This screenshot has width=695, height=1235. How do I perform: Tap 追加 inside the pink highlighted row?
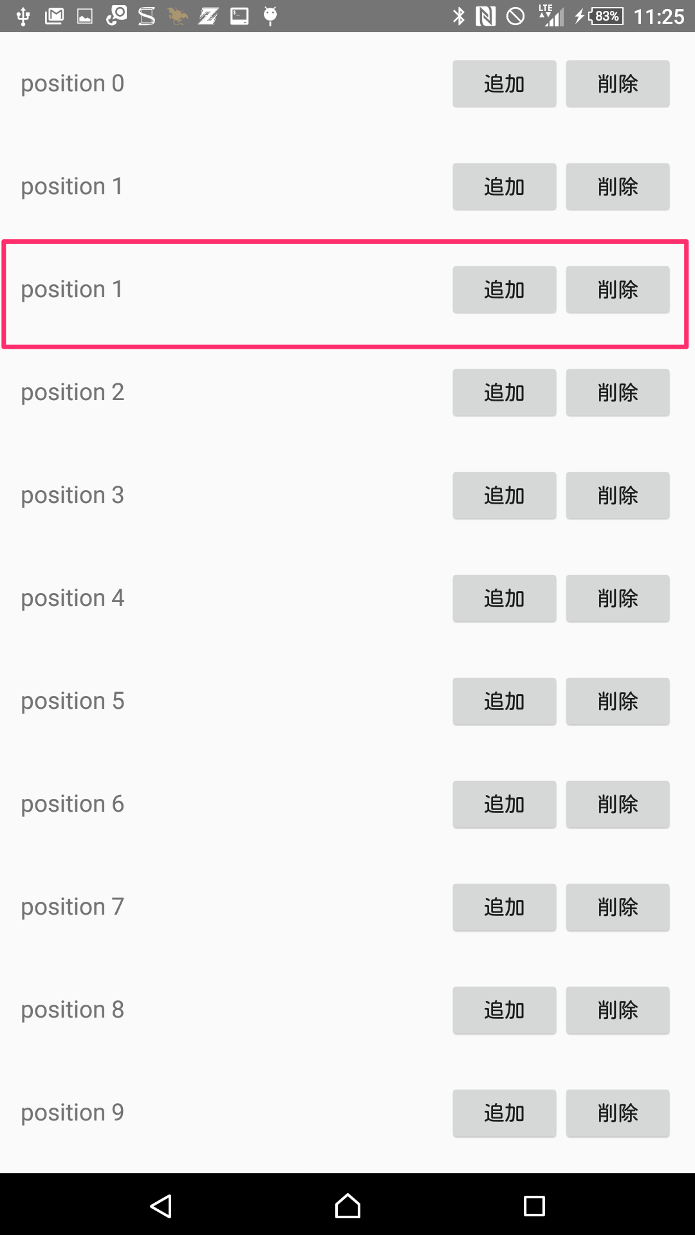[504, 289]
